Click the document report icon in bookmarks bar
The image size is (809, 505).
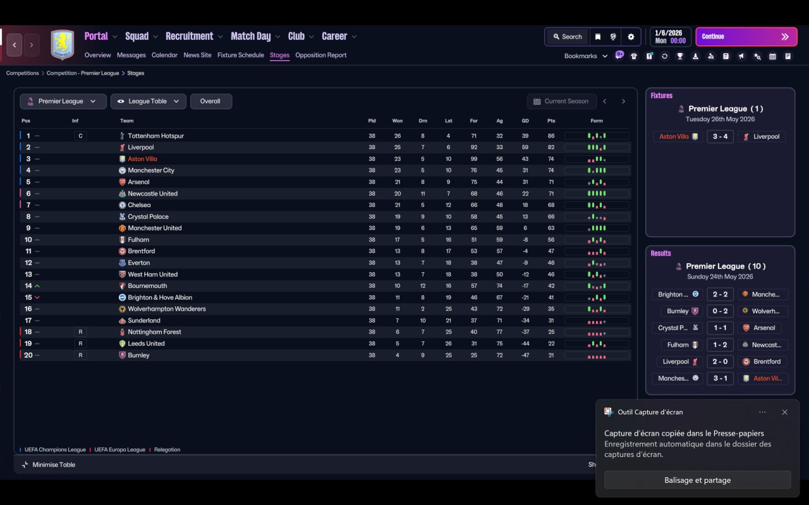[x=726, y=56]
